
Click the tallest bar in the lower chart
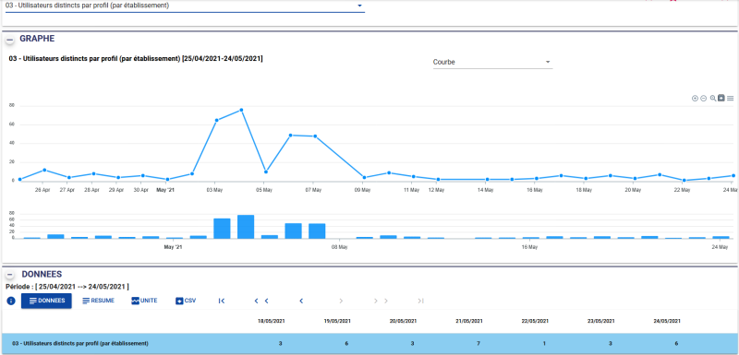pos(246,227)
